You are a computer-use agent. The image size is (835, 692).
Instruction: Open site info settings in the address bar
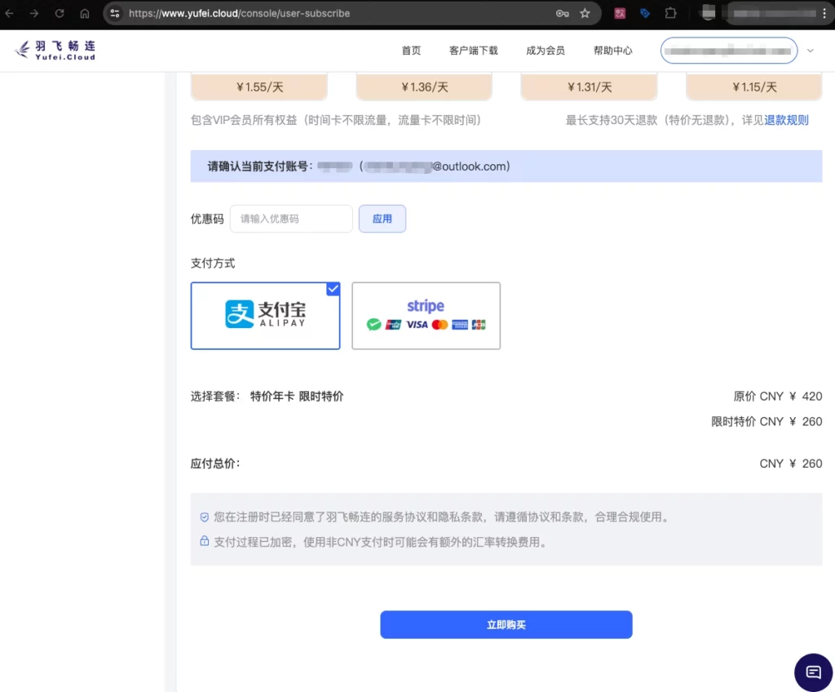pos(115,13)
